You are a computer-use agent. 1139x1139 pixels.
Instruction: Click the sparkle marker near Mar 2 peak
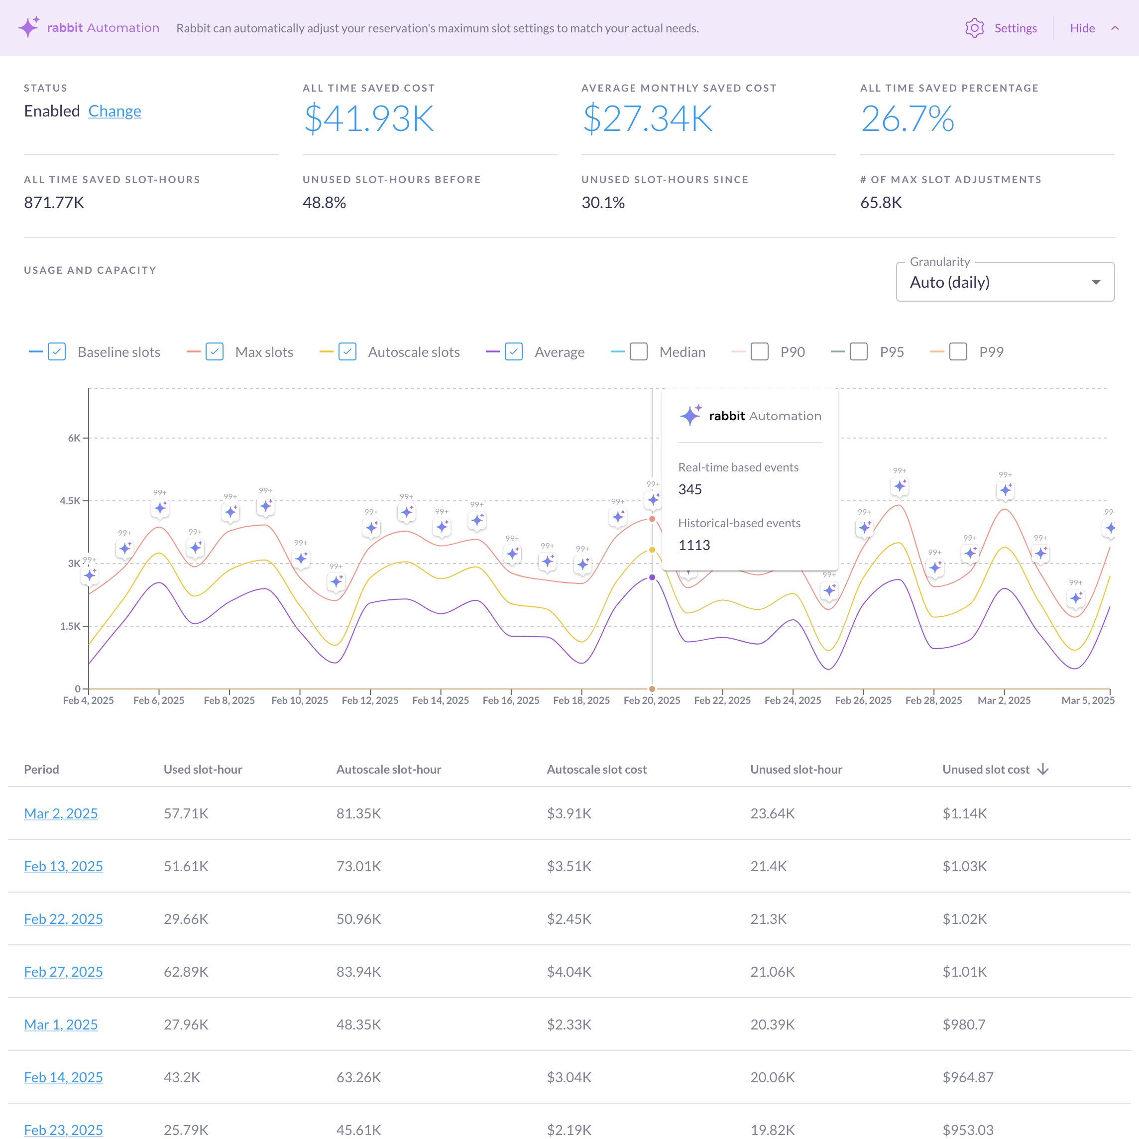point(1005,489)
